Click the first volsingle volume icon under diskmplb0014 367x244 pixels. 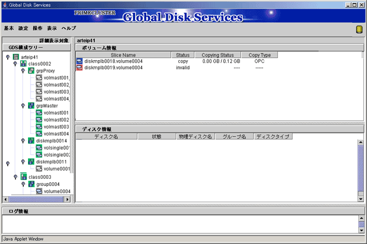[x=39, y=148]
